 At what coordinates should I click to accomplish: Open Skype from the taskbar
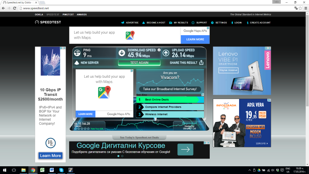click(x=61, y=170)
